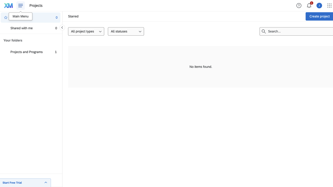
Task: Click the XM logo
Action: coord(8,6)
